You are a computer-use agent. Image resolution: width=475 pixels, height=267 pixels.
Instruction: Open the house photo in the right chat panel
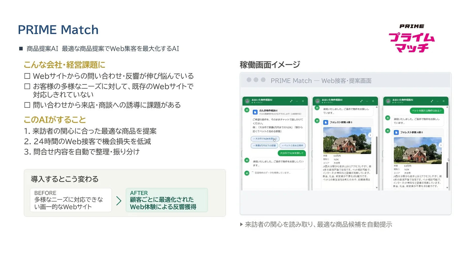[x=418, y=150]
